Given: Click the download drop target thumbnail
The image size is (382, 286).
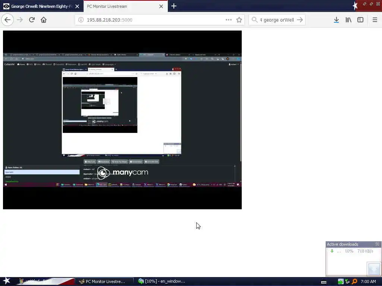Looking at the screenshot, I should [x=374, y=269].
